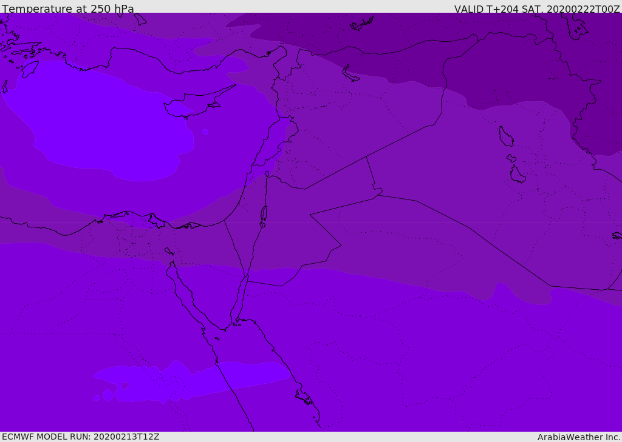The image size is (622, 442).
Task: Click the 'VALID T+204 SAT. 20200222T00Z' label
Action: (537, 9)
